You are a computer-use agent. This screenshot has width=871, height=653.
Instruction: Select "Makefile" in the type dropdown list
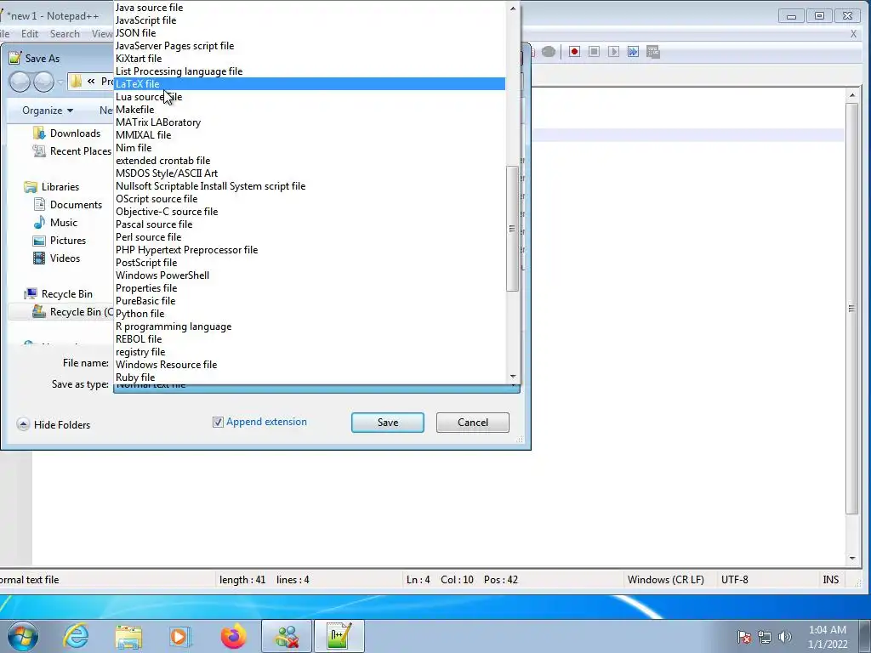pos(310,110)
